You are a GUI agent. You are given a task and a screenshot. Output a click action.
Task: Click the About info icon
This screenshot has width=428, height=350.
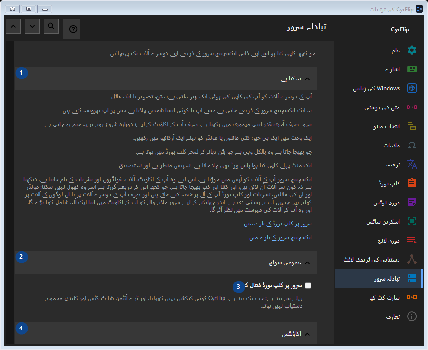[x=412, y=316]
